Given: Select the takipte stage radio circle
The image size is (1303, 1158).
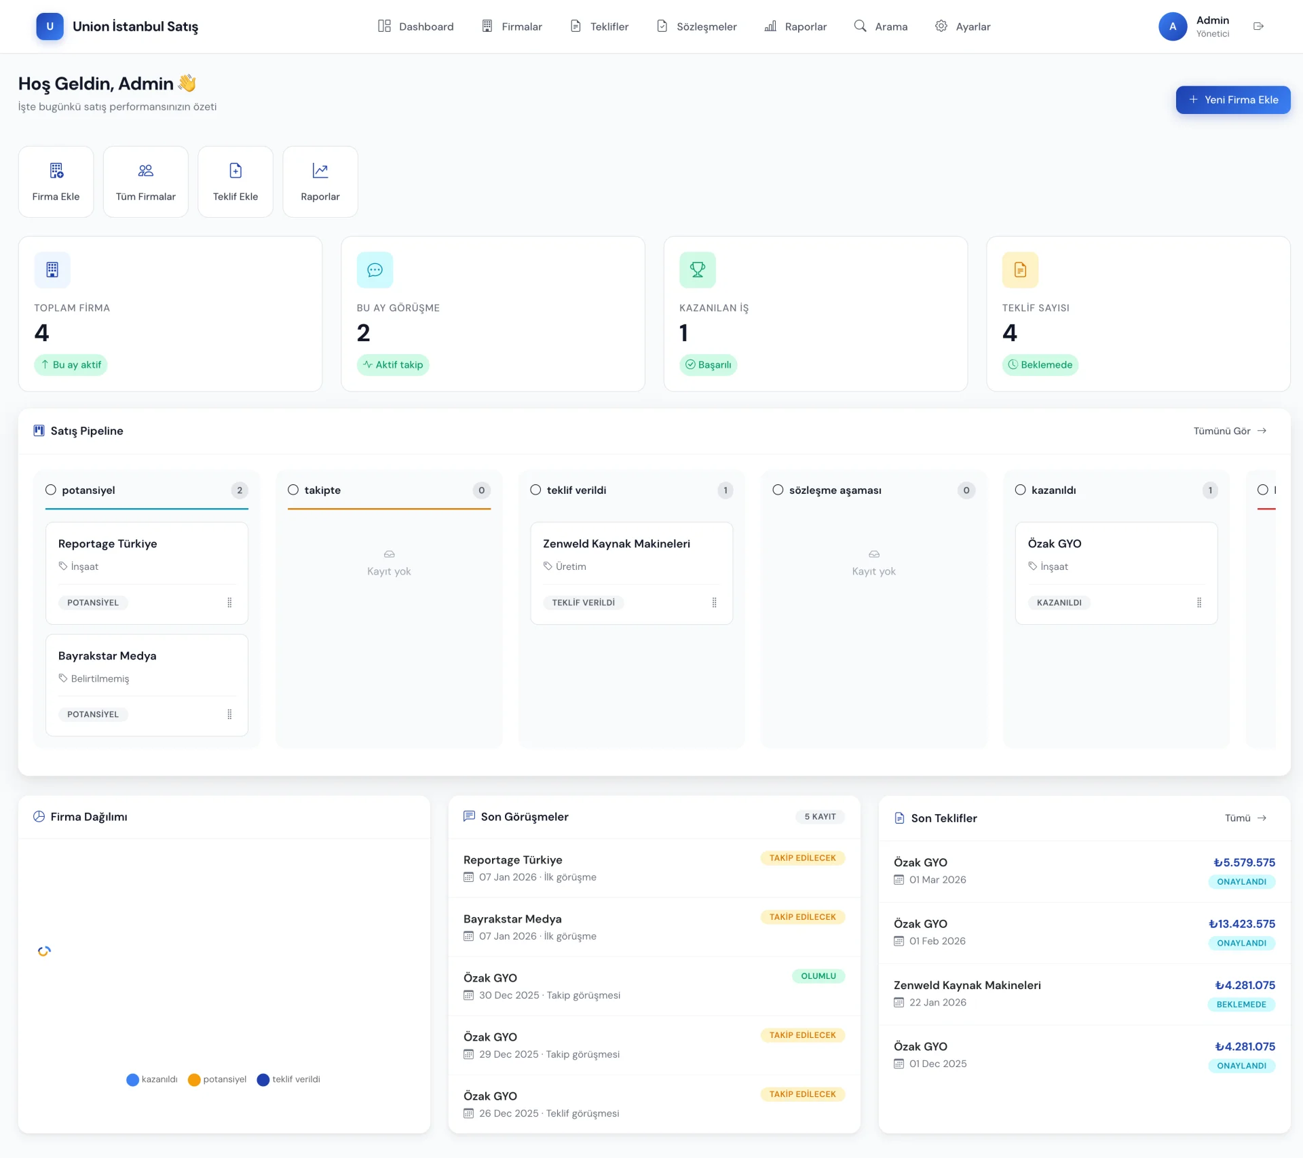Looking at the screenshot, I should click(292, 490).
